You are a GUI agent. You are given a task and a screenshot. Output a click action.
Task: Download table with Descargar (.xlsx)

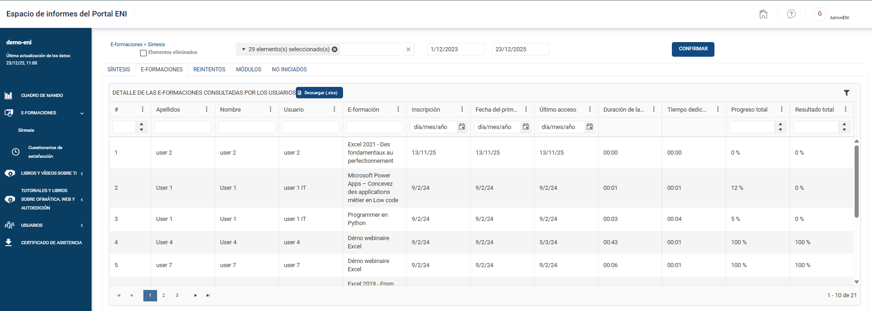(319, 93)
